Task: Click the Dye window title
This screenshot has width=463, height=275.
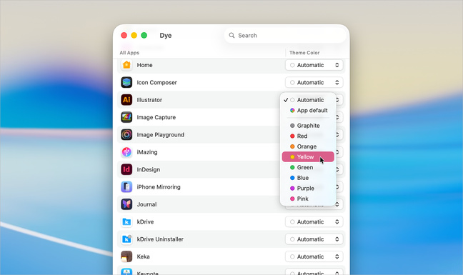Action: pyautogui.click(x=166, y=36)
